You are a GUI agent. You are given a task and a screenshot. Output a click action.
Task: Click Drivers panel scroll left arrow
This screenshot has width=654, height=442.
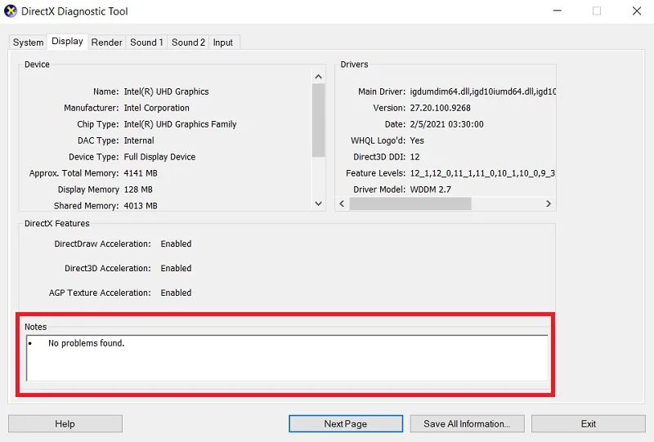tap(342, 203)
